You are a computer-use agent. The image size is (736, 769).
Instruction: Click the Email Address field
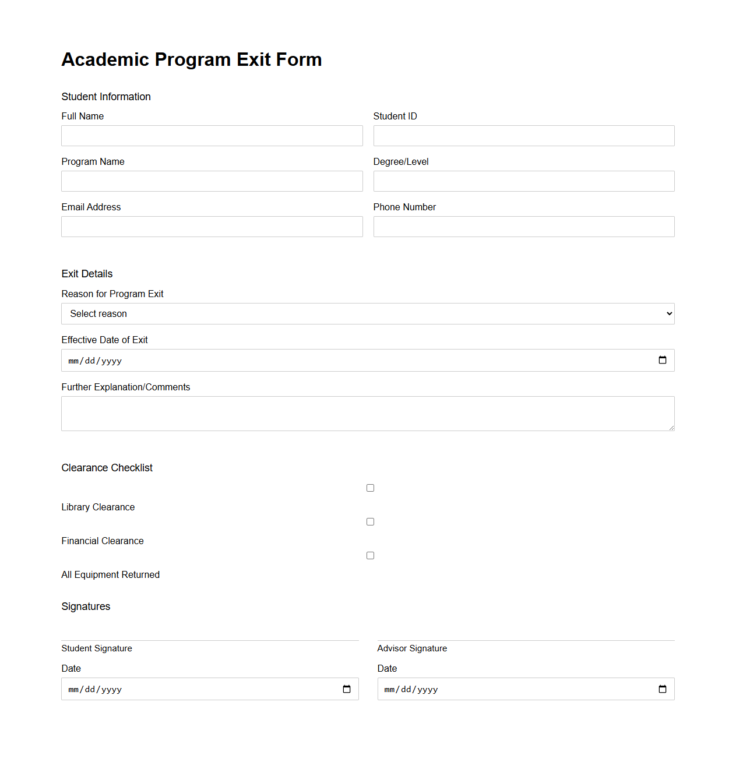(212, 227)
